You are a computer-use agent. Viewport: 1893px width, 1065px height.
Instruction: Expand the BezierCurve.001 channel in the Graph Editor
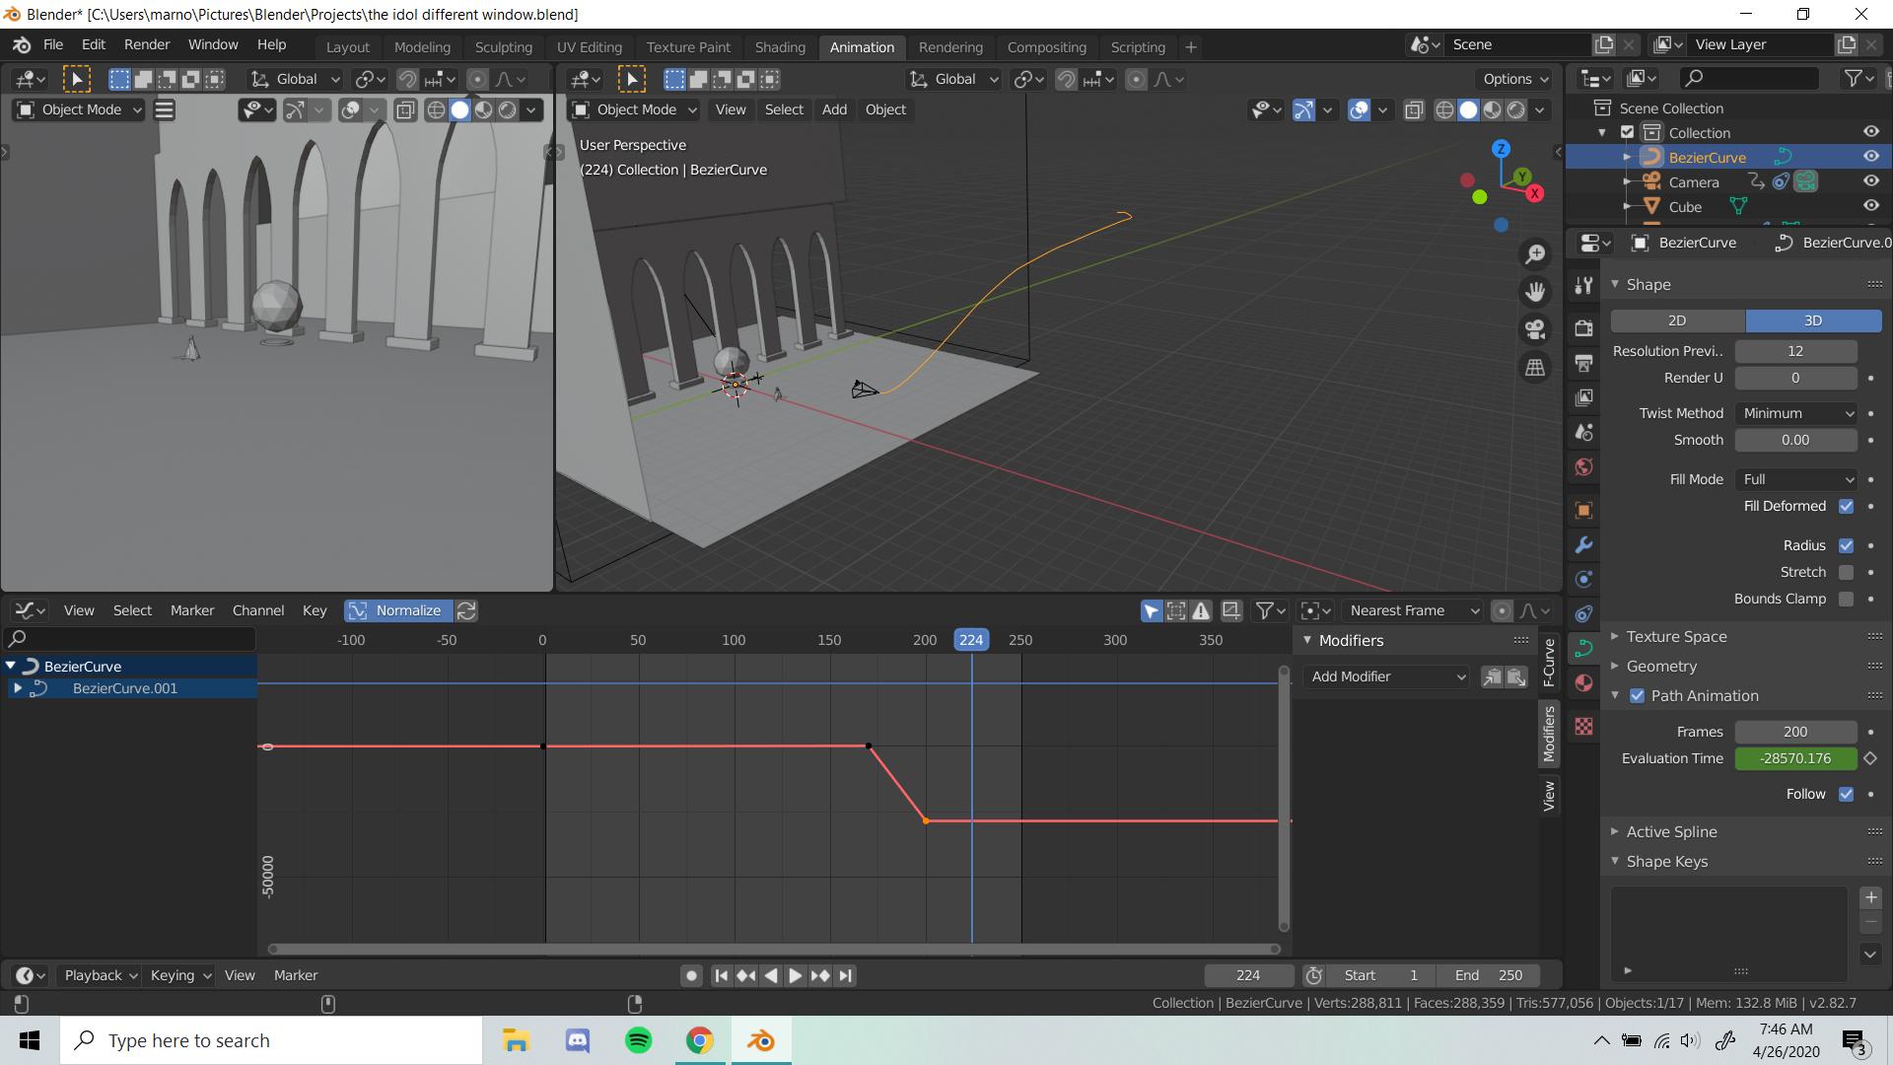coord(17,688)
